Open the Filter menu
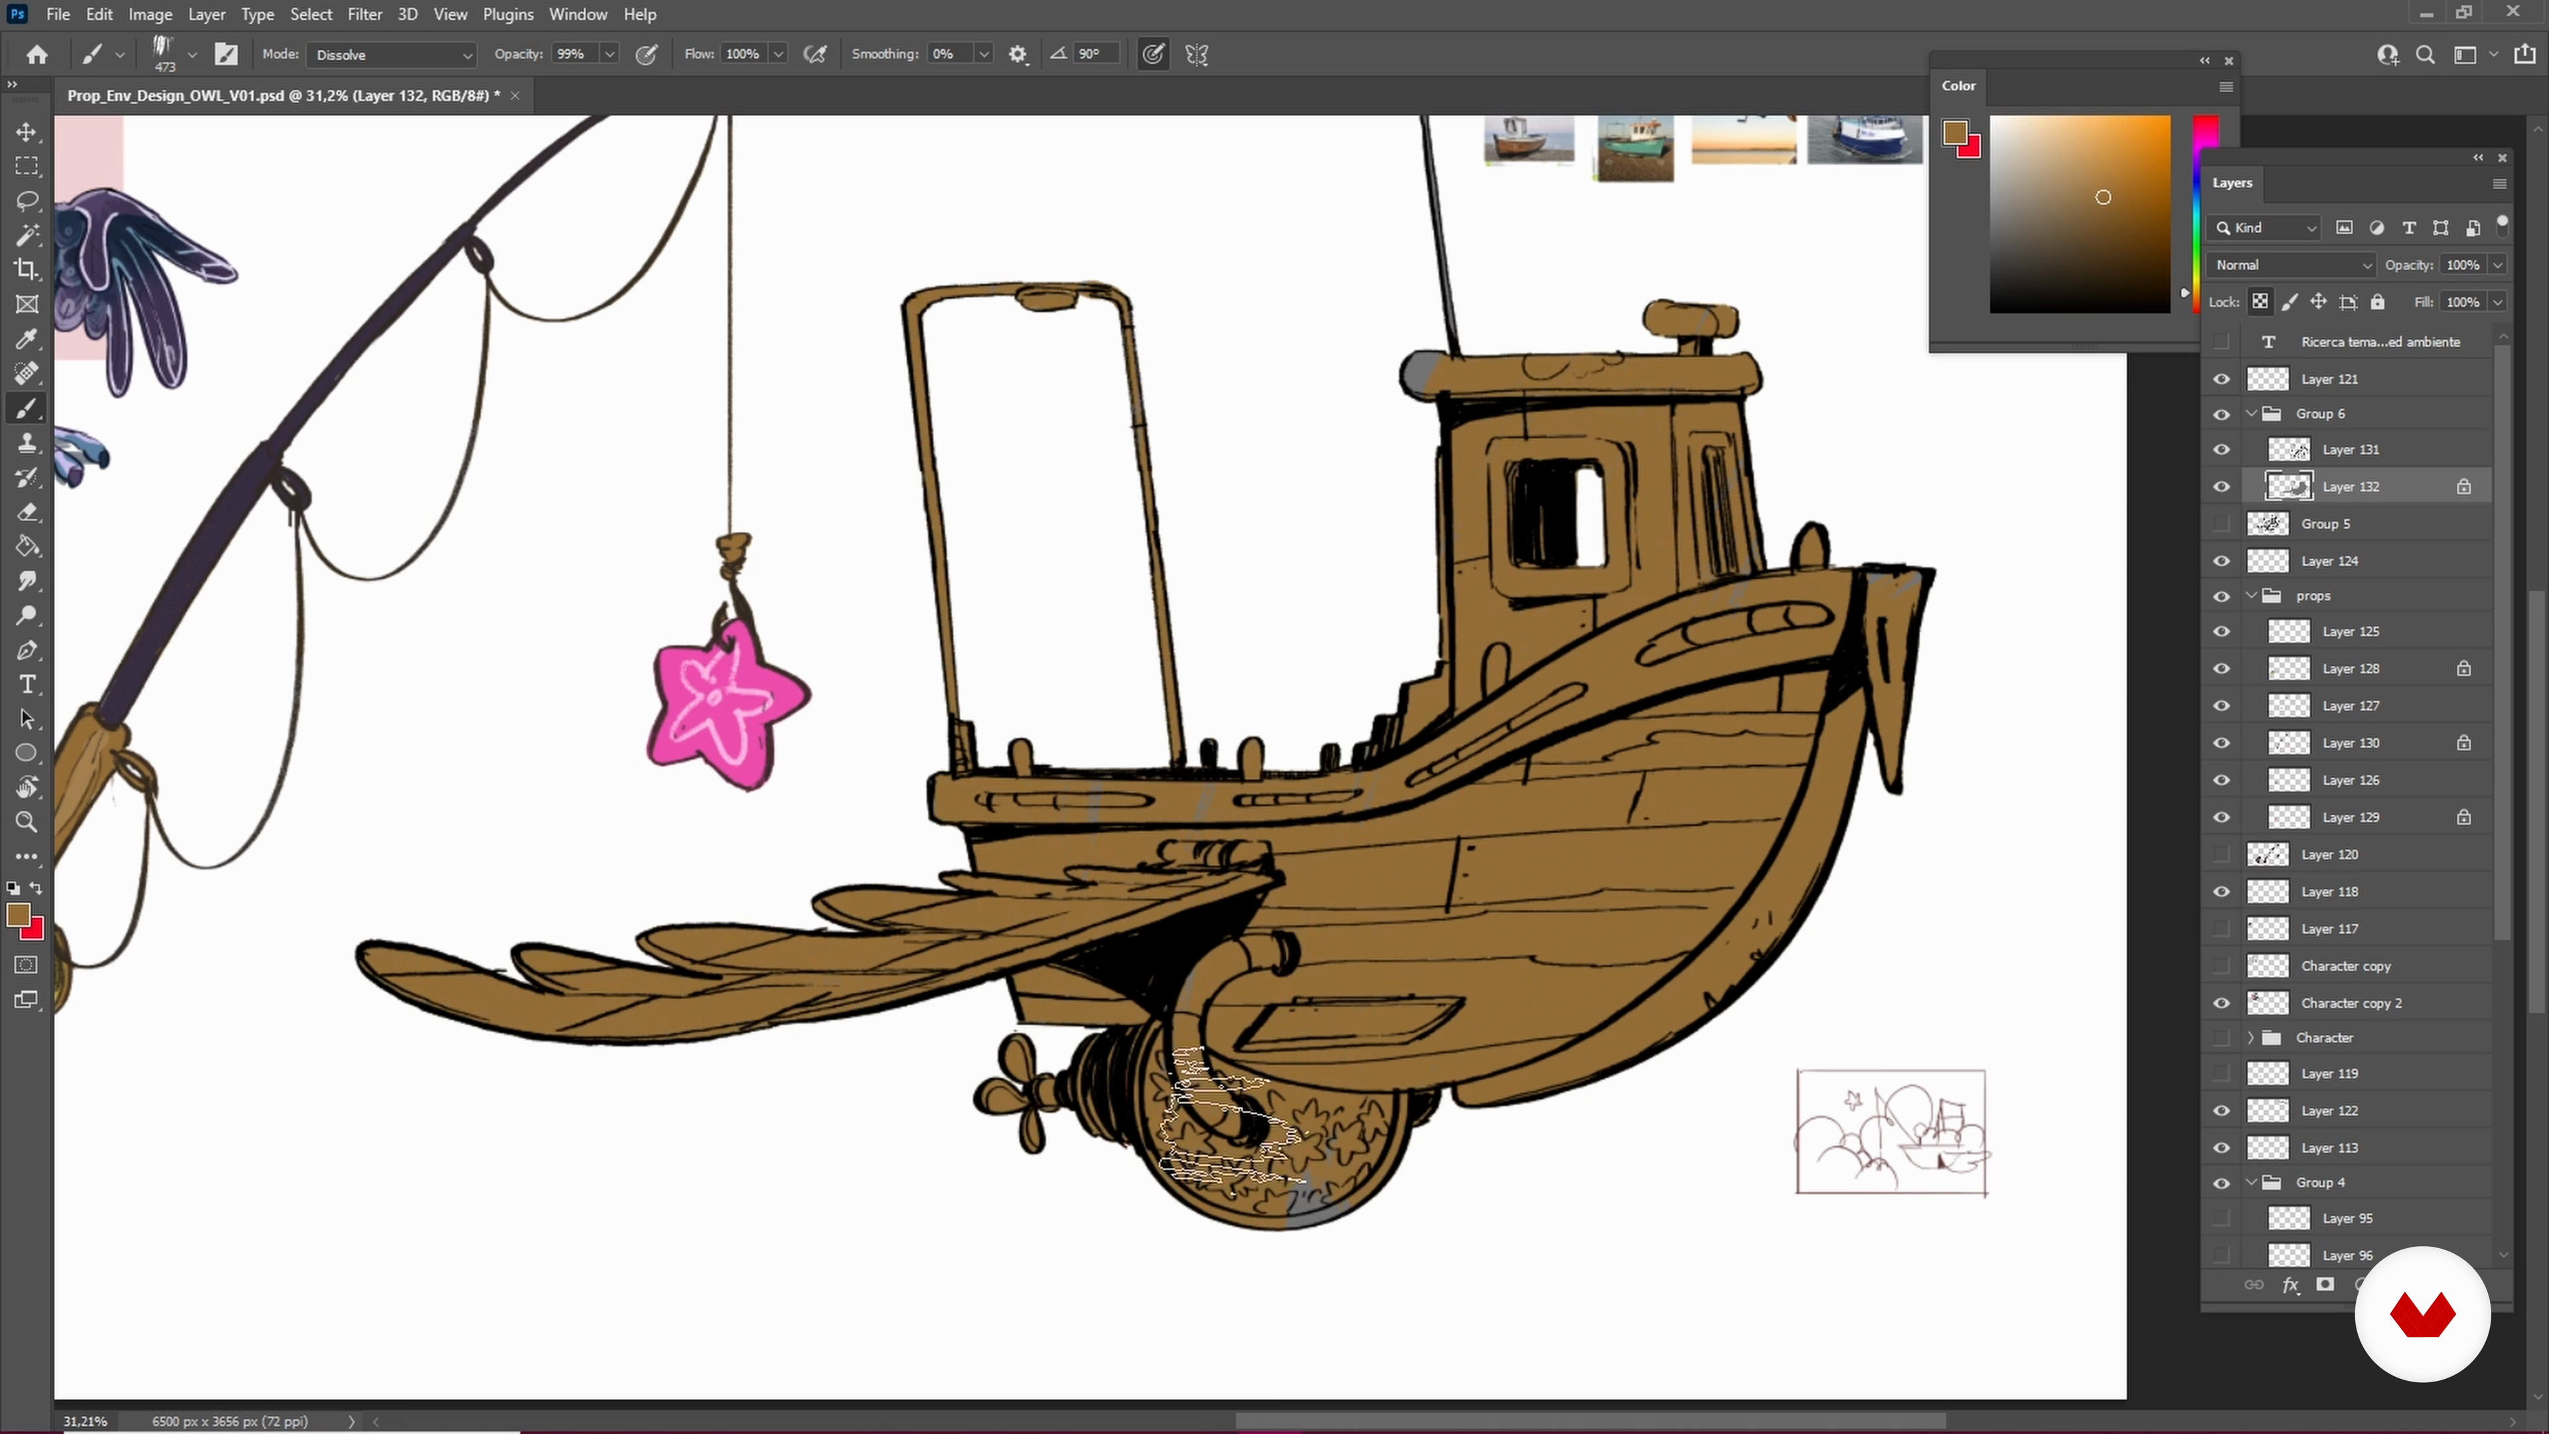 (x=364, y=14)
